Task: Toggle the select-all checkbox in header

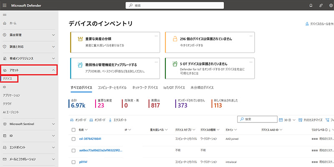Action: (x=73, y=130)
